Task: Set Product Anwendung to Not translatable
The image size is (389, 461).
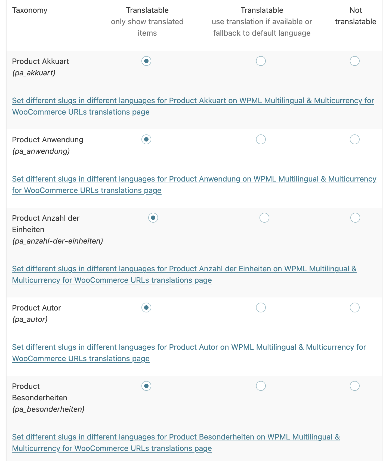Action: coord(354,139)
